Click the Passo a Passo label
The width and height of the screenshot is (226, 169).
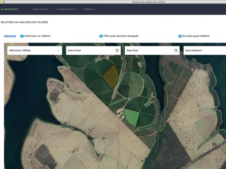click(10, 36)
